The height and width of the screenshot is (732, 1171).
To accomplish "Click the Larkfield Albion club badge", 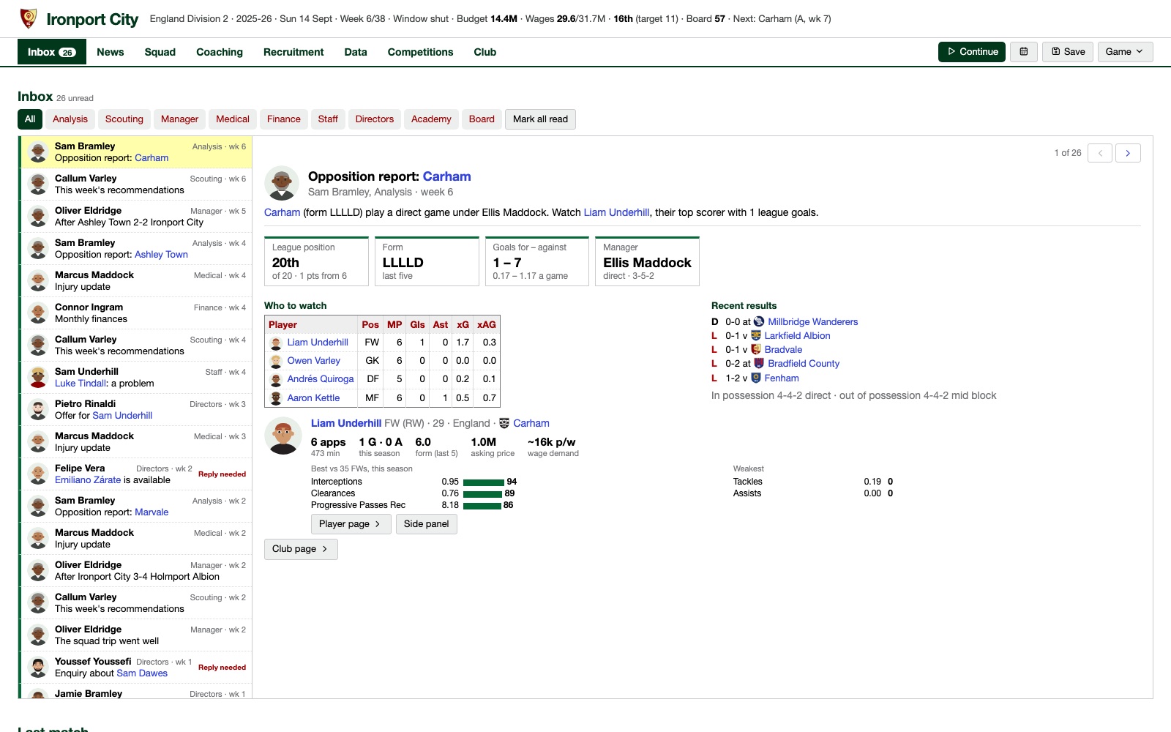I will (x=756, y=335).
